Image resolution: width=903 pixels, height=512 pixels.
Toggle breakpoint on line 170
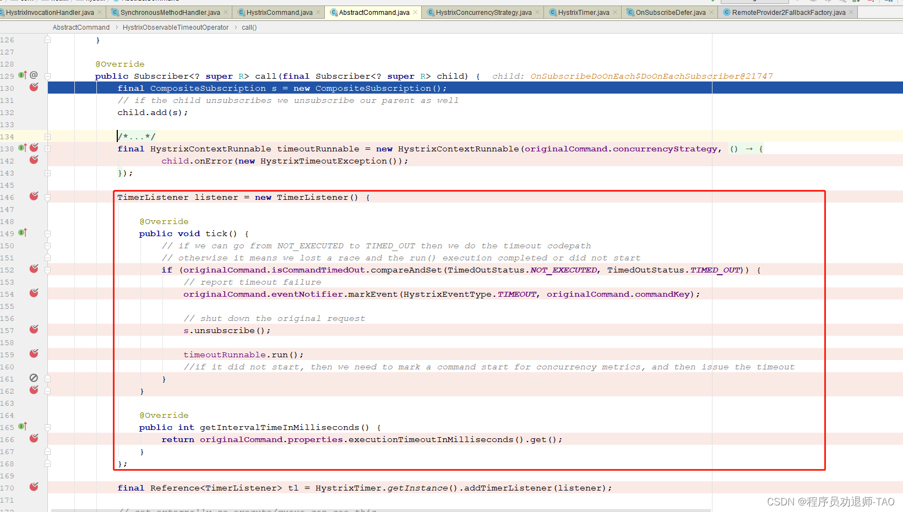point(34,487)
